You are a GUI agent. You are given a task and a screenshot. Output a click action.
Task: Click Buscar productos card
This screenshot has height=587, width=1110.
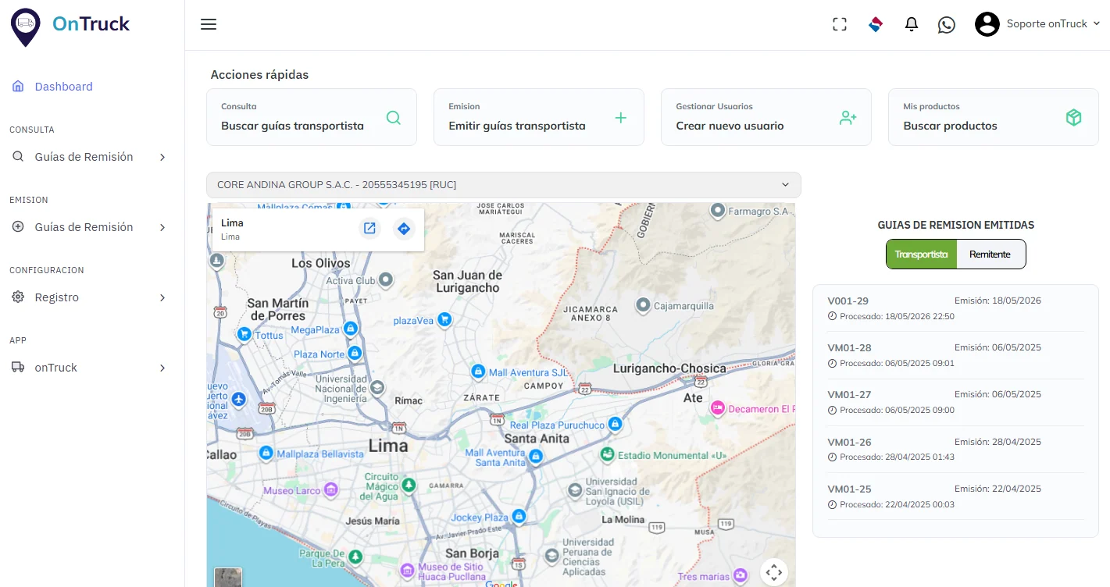[994, 117]
